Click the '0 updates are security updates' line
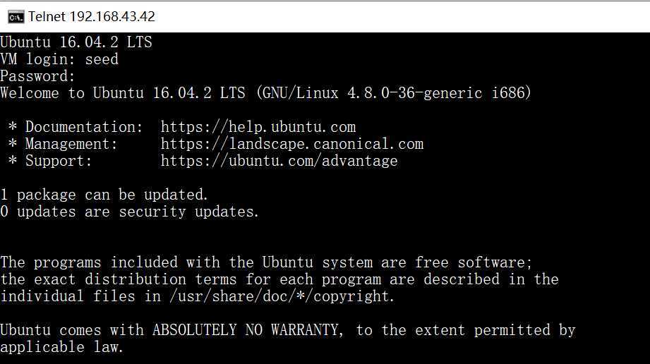This screenshot has width=650, height=364. coord(129,212)
